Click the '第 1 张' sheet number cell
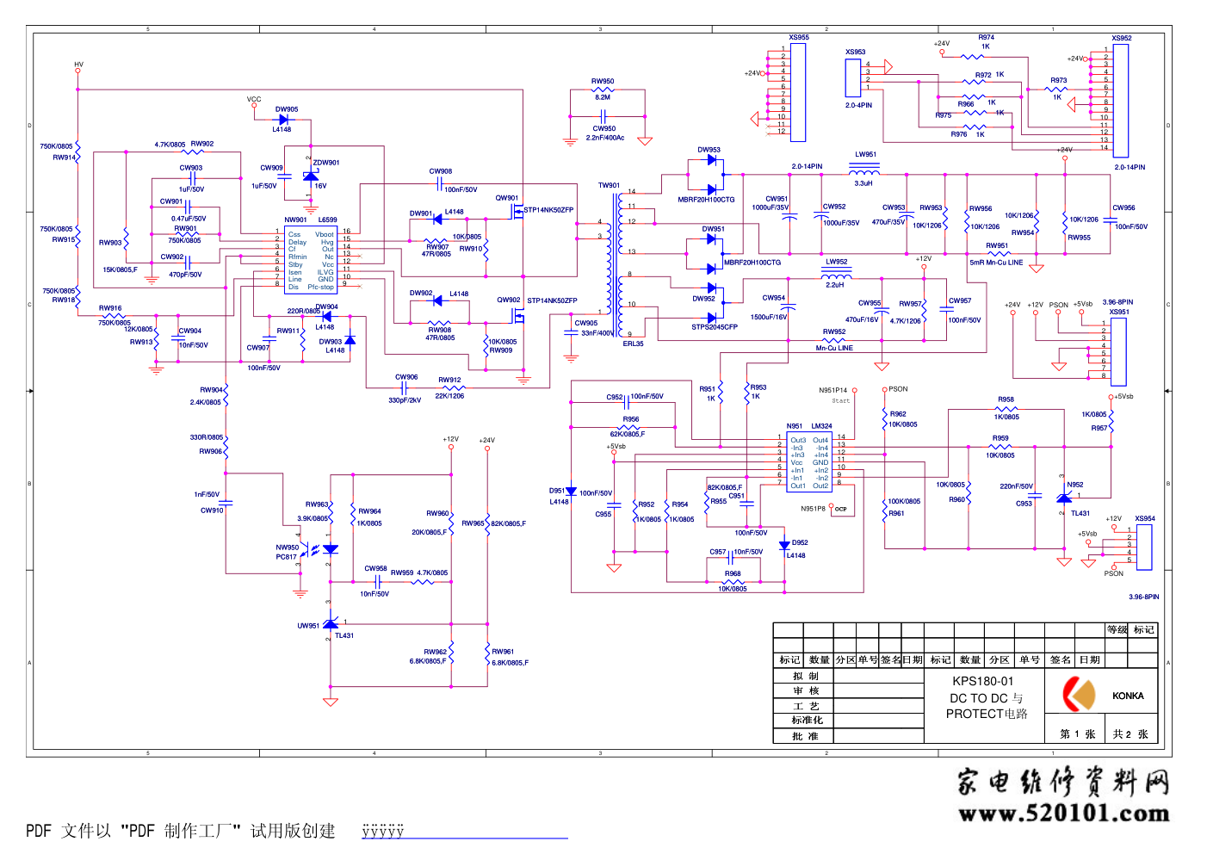The height and width of the screenshot is (854, 1207). (x=1077, y=734)
